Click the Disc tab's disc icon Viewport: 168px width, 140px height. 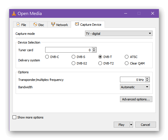coord(35,24)
